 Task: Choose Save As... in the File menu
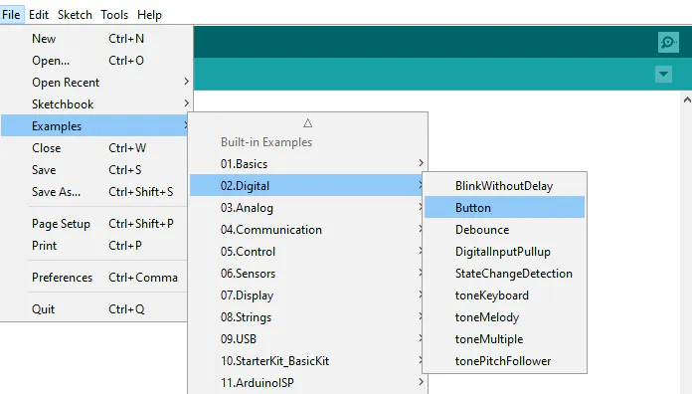(94, 192)
